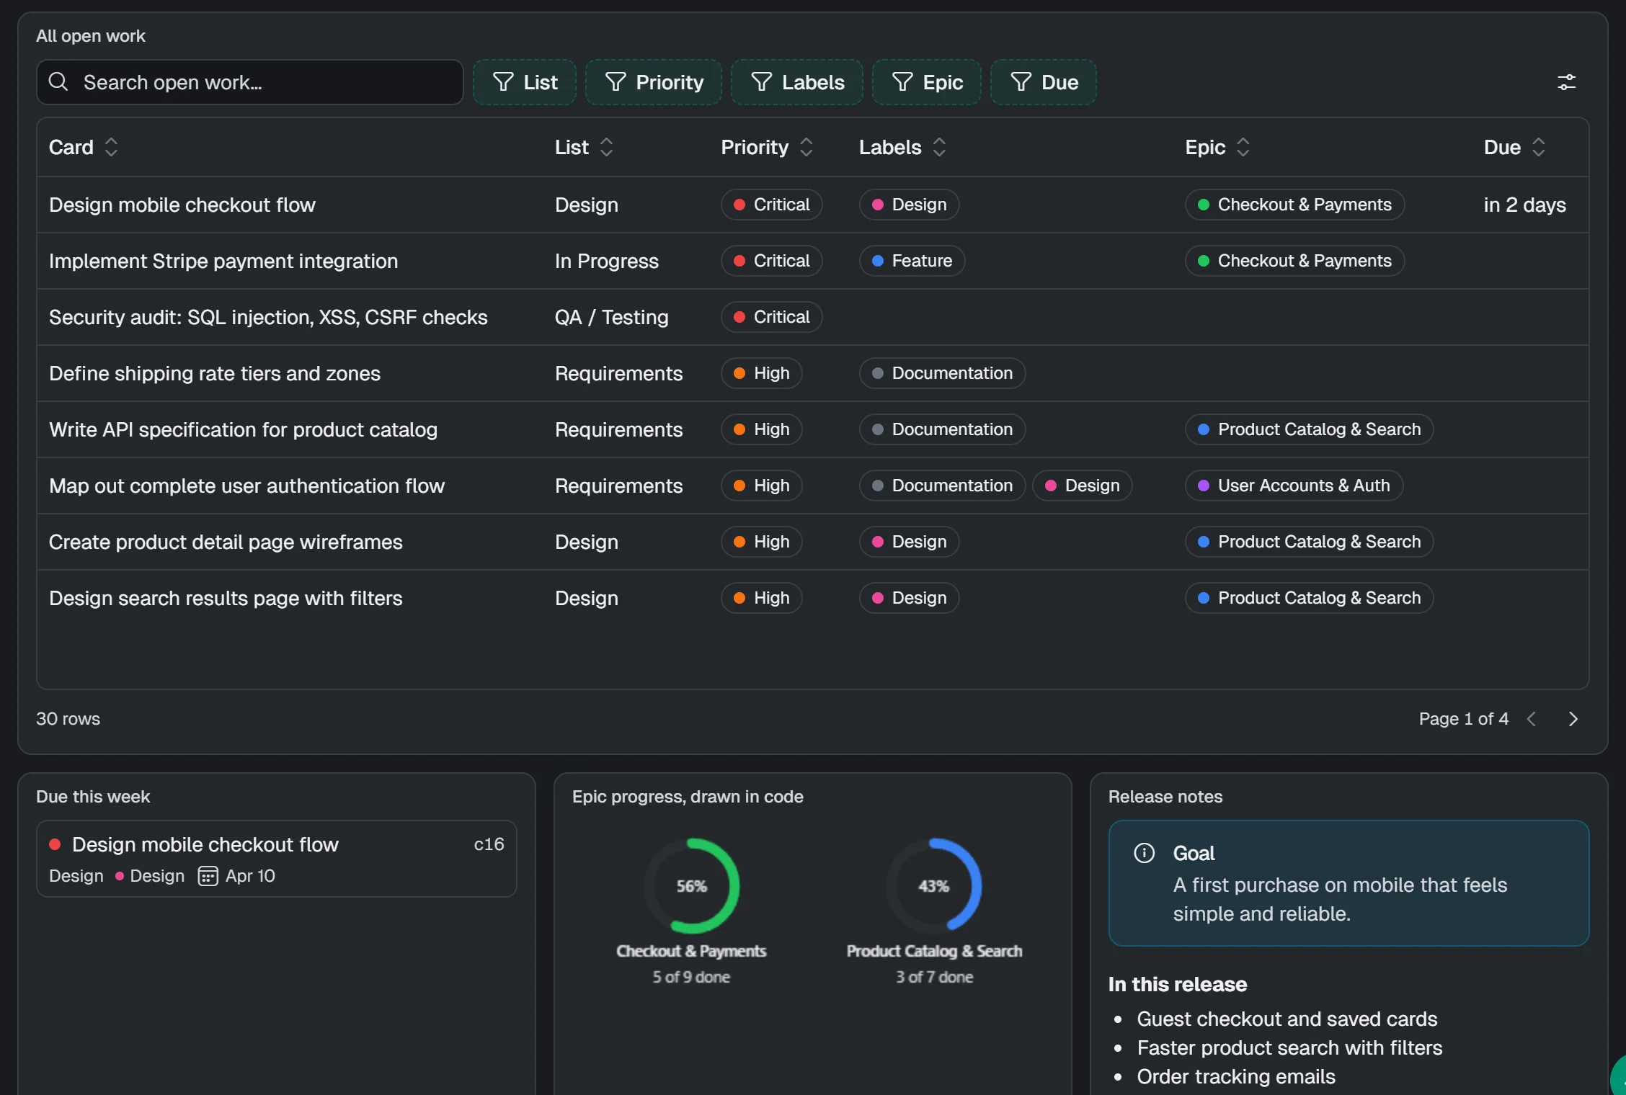This screenshot has width=1626, height=1095.
Task: Open Design search results page with filters
Action: (x=813, y=598)
